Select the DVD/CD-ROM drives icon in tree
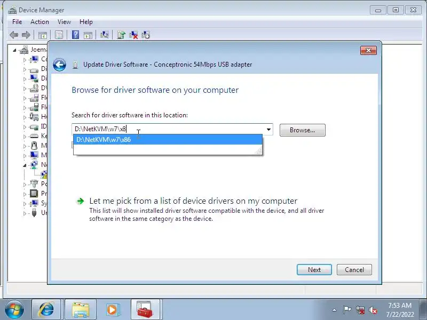The image size is (427, 320). point(34,88)
